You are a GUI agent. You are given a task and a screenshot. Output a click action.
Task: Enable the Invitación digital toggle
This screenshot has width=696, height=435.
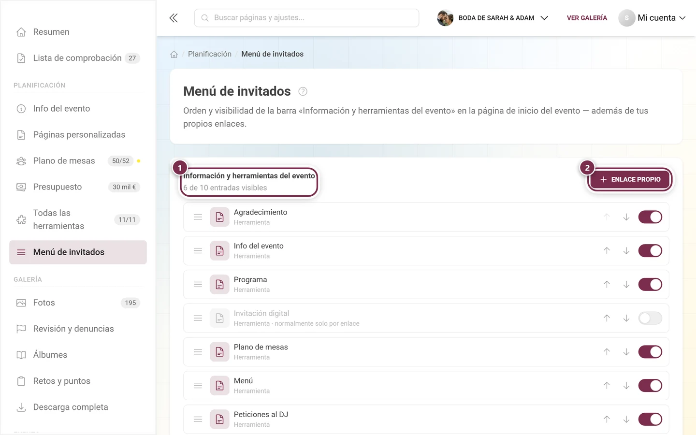tap(650, 318)
